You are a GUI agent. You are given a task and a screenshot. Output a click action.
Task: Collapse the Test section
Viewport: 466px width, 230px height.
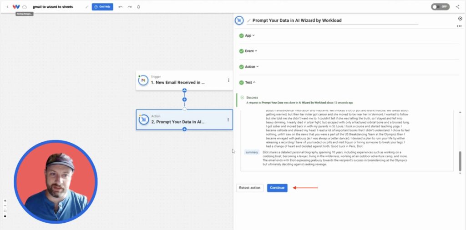(x=251, y=83)
